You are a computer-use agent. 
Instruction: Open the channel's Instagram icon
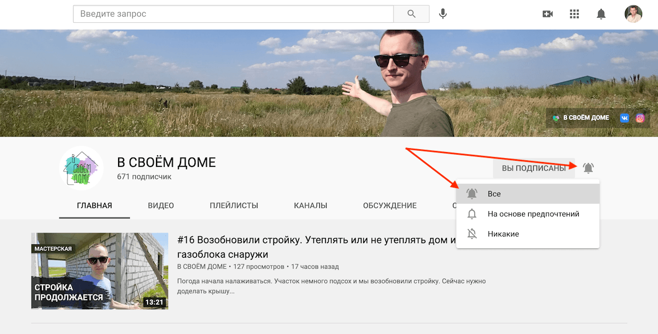pos(640,117)
